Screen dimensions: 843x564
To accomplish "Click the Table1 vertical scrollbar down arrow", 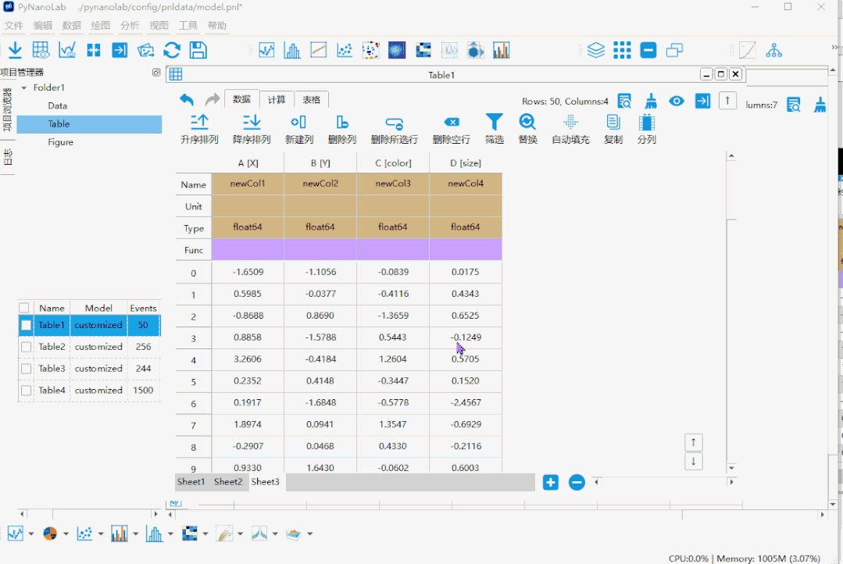I will tap(731, 468).
